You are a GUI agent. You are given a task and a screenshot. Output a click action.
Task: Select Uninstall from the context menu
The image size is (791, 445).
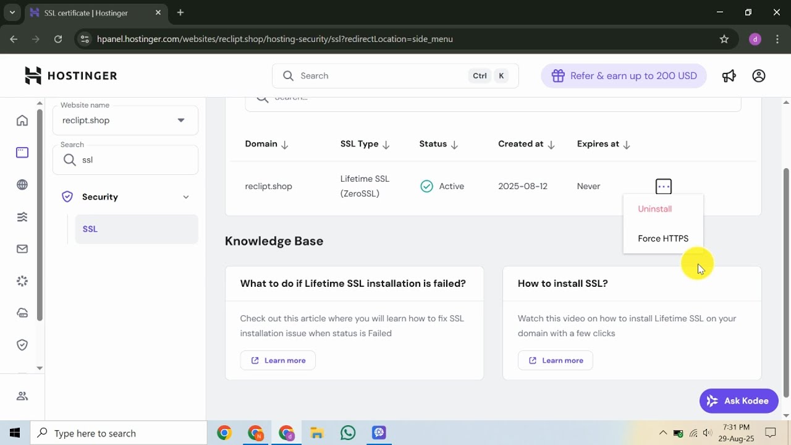coord(654,209)
